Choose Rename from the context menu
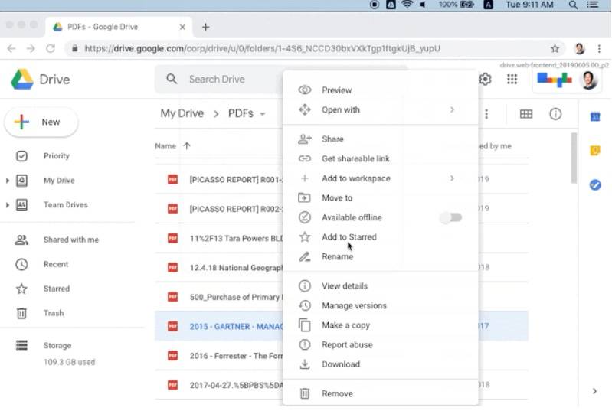Viewport: 612px width, 411px height. coord(381,256)
